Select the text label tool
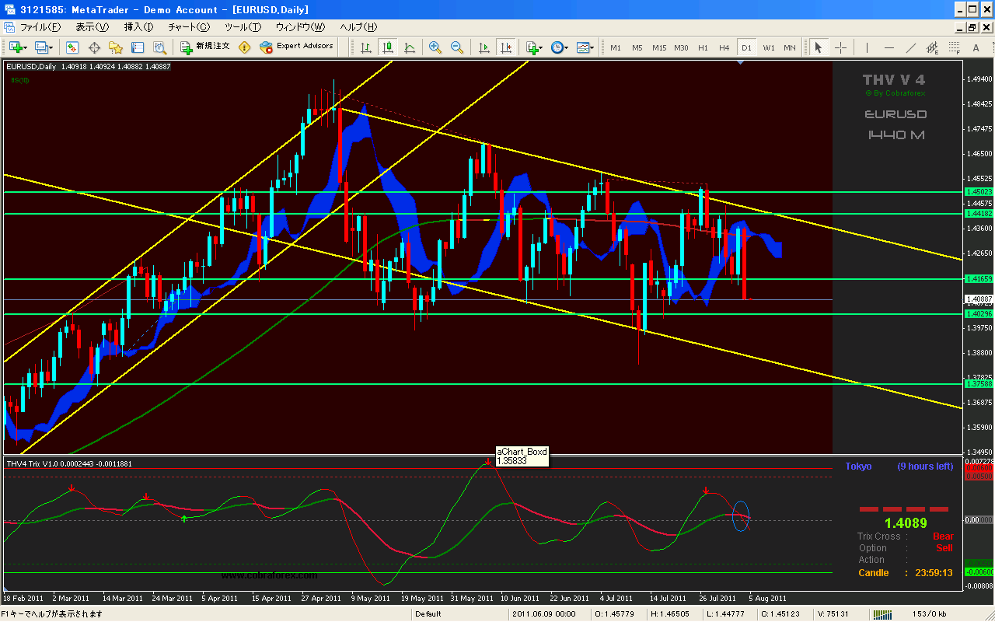The width and height of the screenshot is (995, 622). [954, 47]
